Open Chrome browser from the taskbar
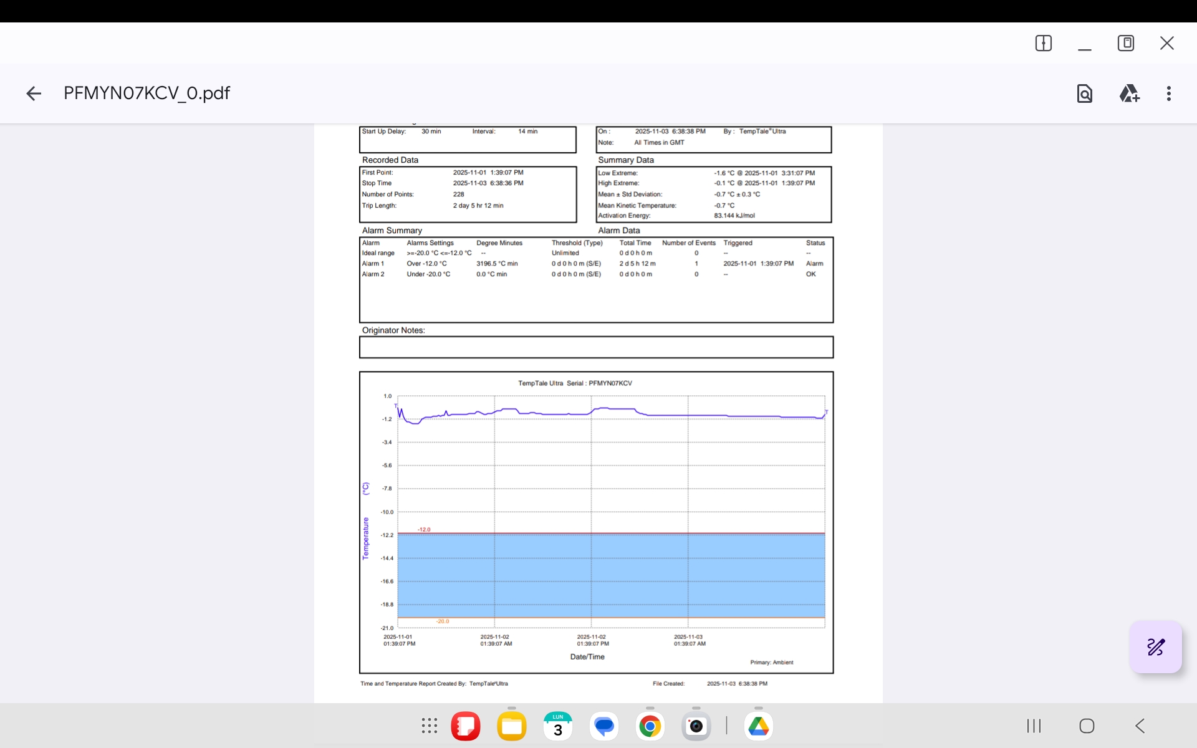1197x748 pixels. click(650, 726)
